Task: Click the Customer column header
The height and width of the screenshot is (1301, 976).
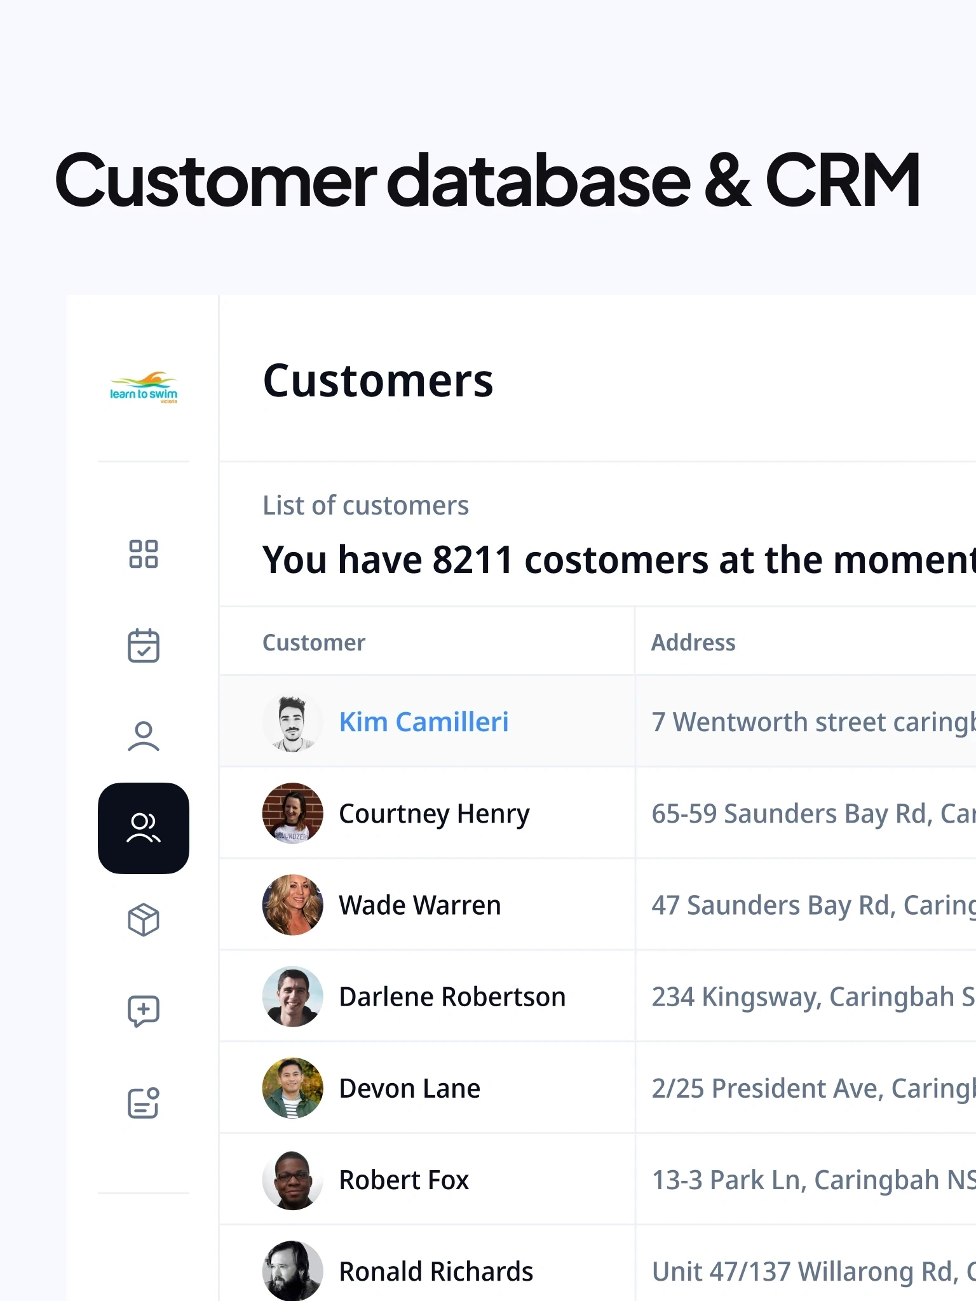Action: click(314, 643)
